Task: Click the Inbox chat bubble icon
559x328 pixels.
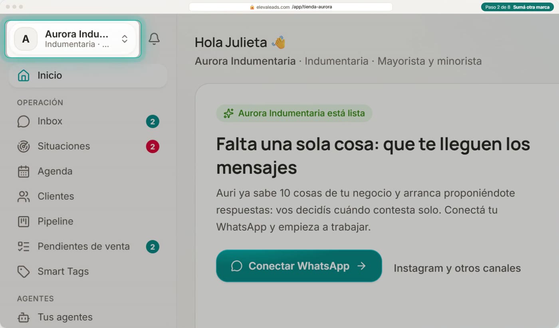Action: point(24,121)
